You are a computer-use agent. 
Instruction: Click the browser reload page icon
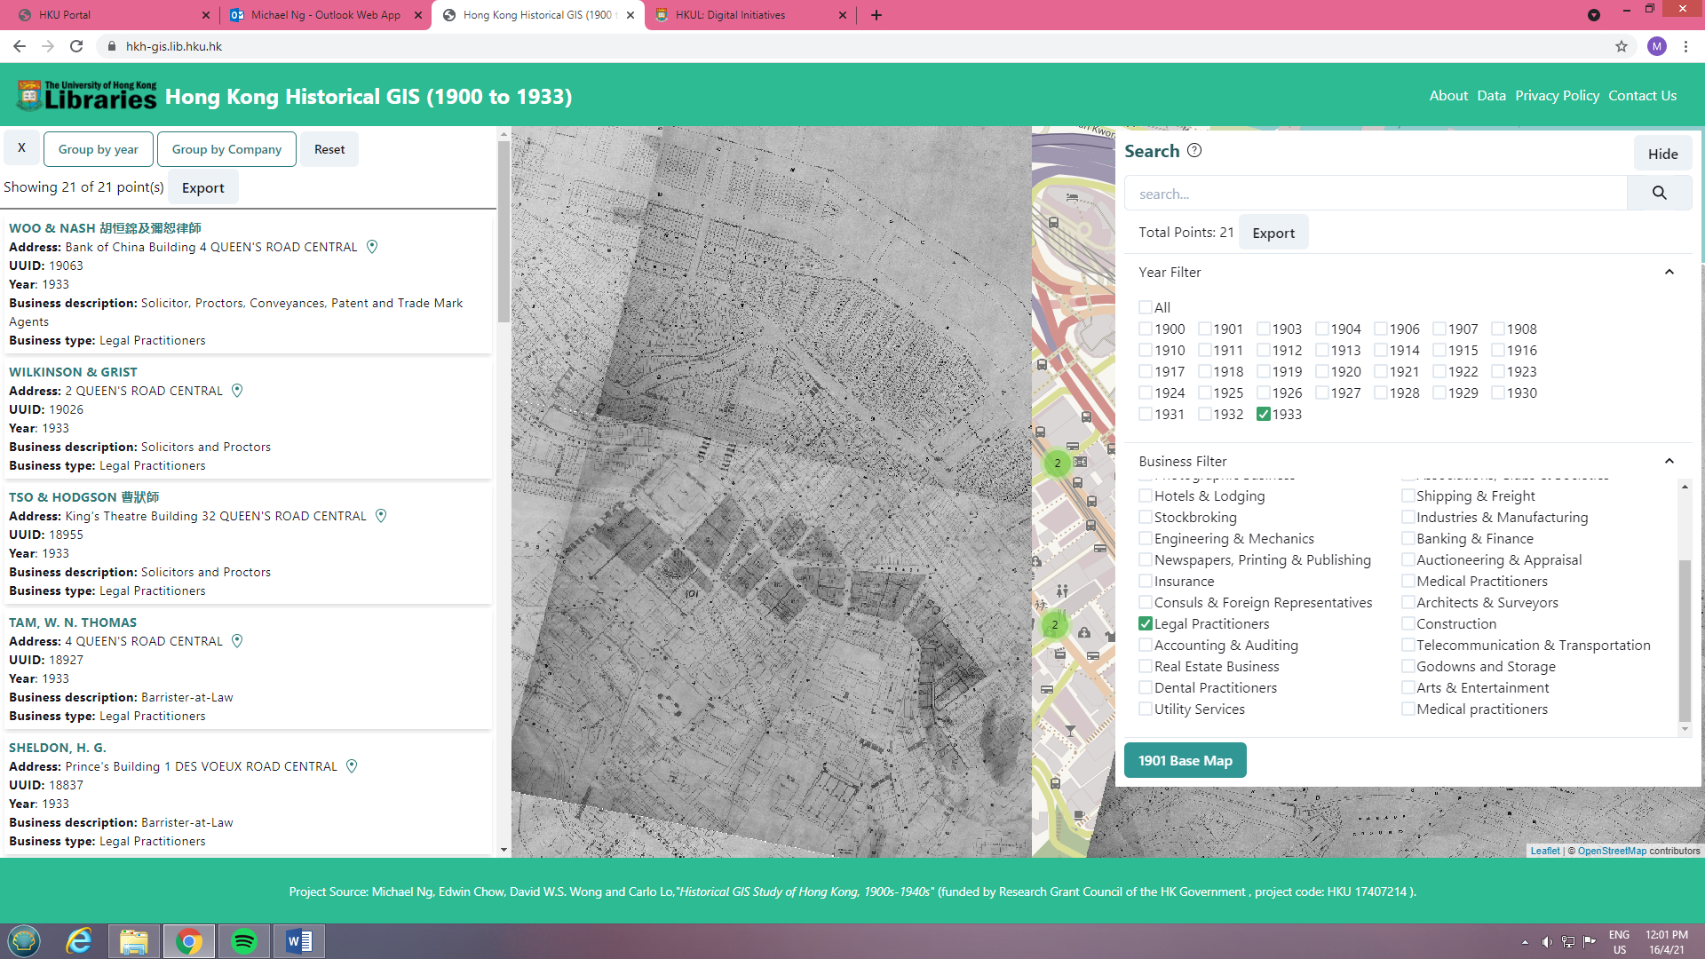pos(76,46)
